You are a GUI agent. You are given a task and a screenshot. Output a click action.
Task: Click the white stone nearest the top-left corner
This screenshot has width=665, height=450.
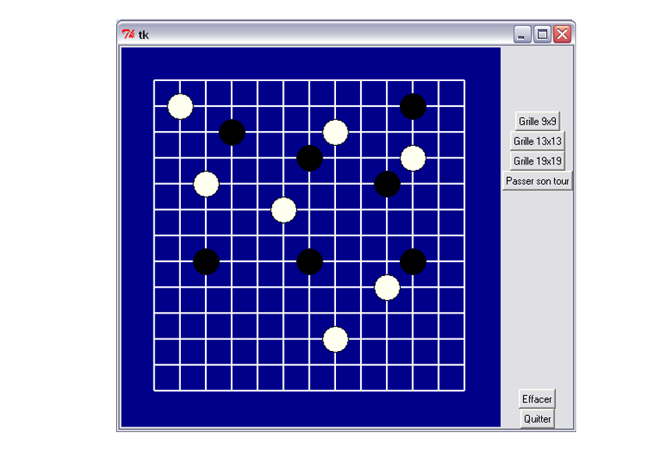coord(180,106)
